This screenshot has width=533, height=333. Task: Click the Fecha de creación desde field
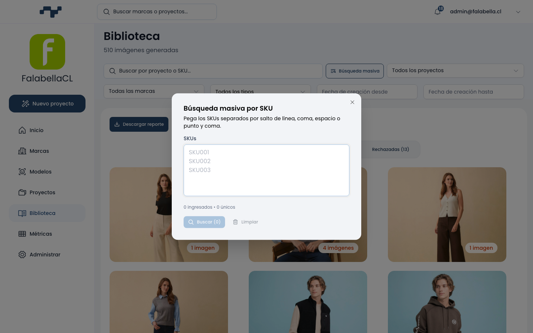367,92
